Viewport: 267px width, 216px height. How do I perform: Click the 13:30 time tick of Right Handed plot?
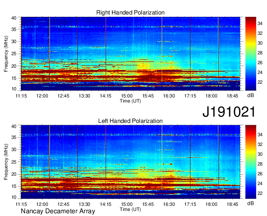(x=84, y=96)
